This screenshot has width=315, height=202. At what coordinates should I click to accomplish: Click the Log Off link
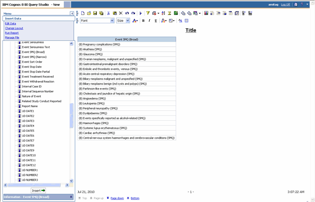(285, 5)
